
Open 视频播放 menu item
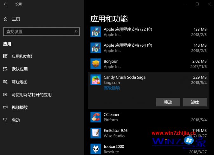[x=20, y=107]
